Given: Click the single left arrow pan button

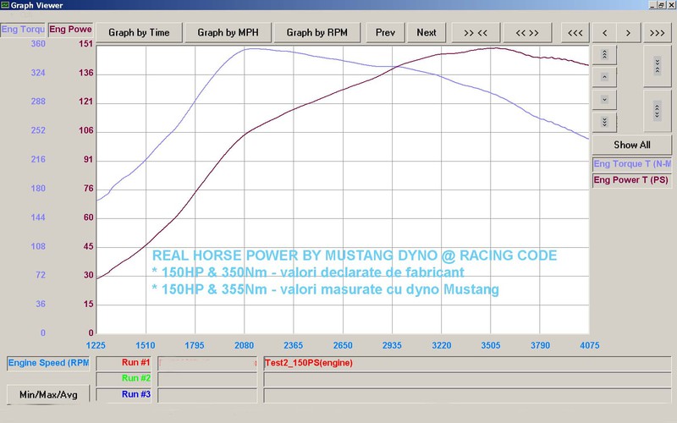Looking at the screenshot, I should pyautogui.click(x=604, y=33).
